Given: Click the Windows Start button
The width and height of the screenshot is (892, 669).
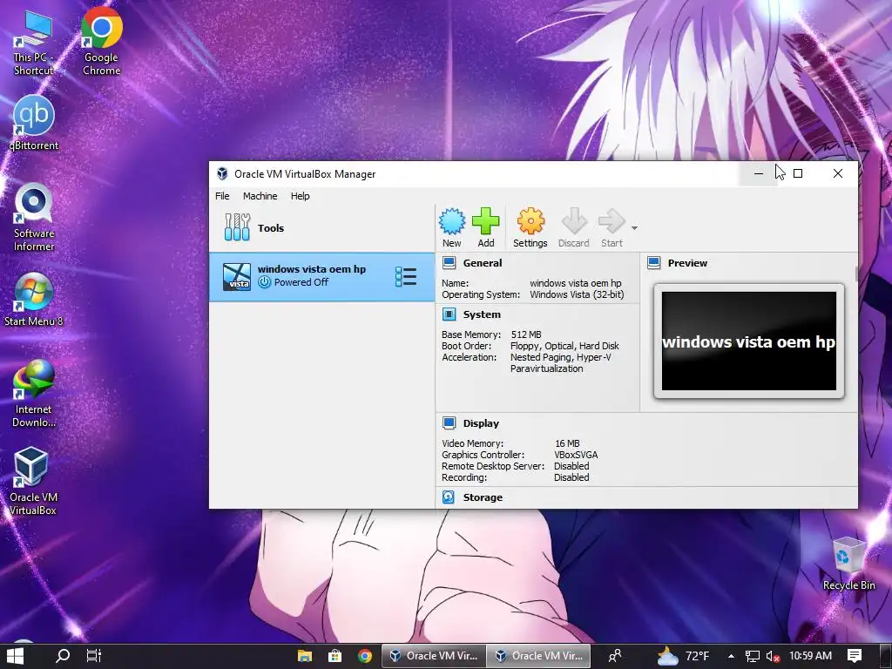Looking at the screenshot, I should [x=15, y=656].
